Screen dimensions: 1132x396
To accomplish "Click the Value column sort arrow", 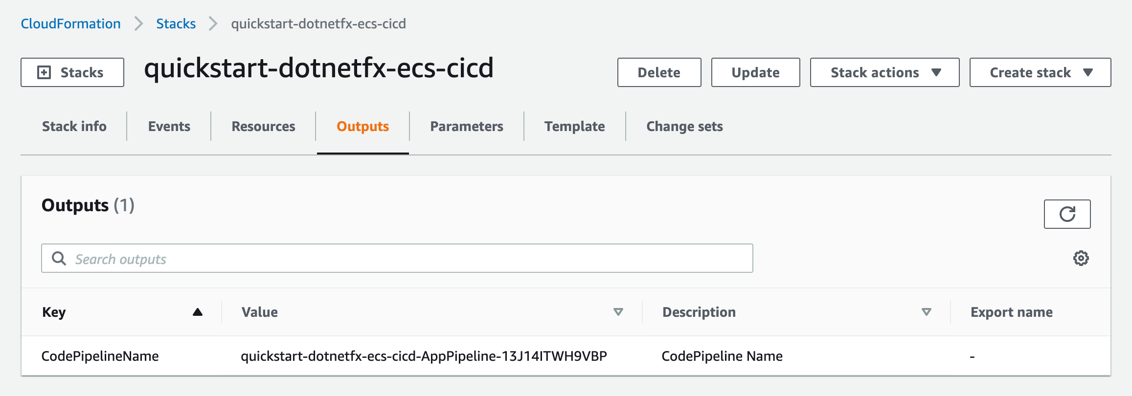I will tap(618, 312).
